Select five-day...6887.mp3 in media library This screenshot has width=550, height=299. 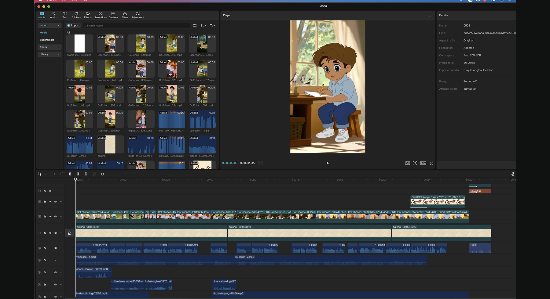point(172,119)
